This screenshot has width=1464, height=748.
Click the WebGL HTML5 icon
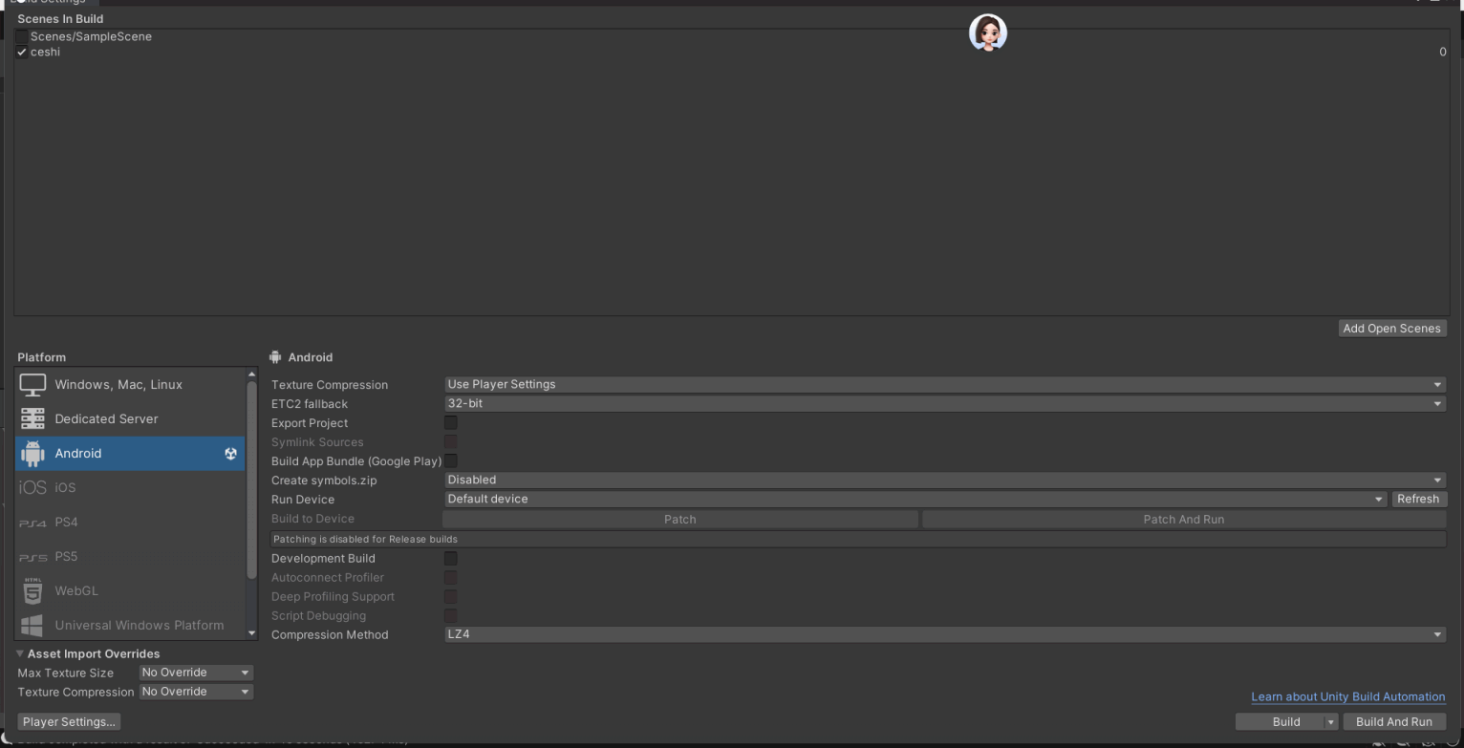pyautogui.click(x=32, y=591)
